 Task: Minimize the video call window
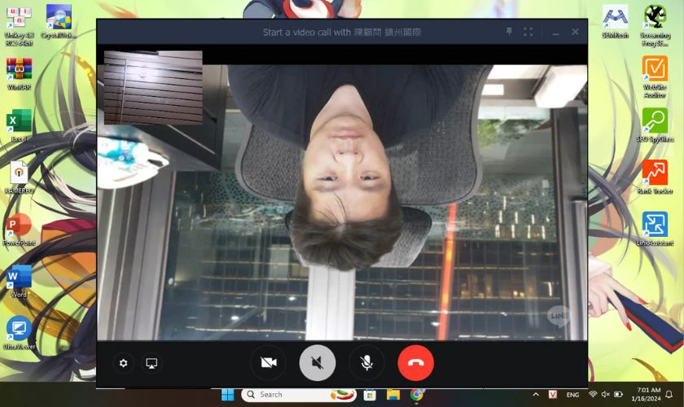(555, 32)
